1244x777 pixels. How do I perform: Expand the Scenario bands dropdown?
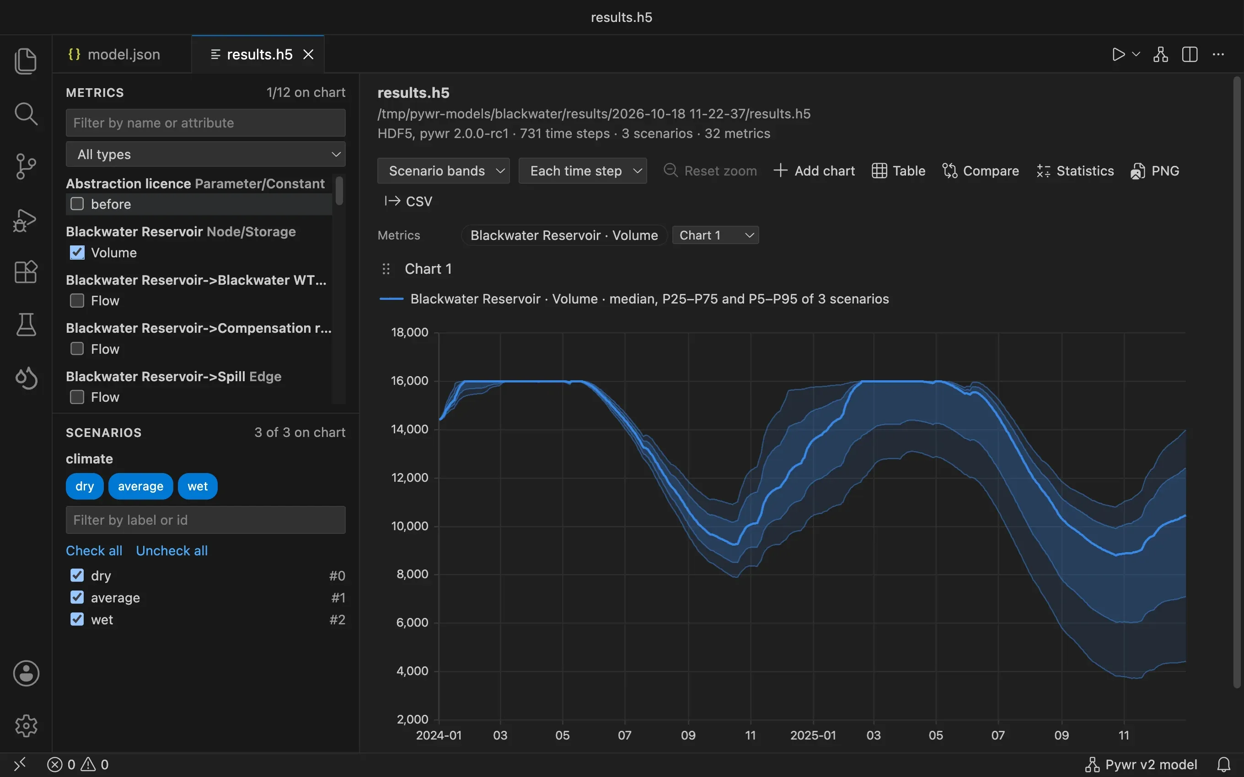[443, 170]
